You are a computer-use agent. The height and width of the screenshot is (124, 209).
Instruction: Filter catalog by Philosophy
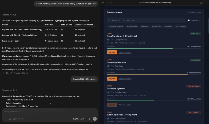156,27
